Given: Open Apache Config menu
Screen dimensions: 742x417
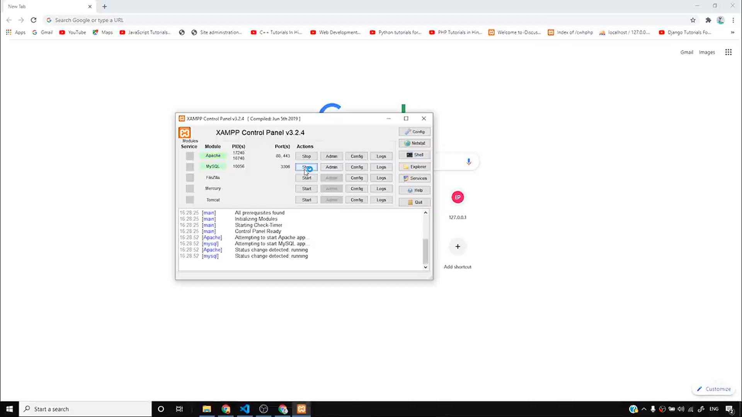Looking at the screenshot, I should click(x=357, y=156).
